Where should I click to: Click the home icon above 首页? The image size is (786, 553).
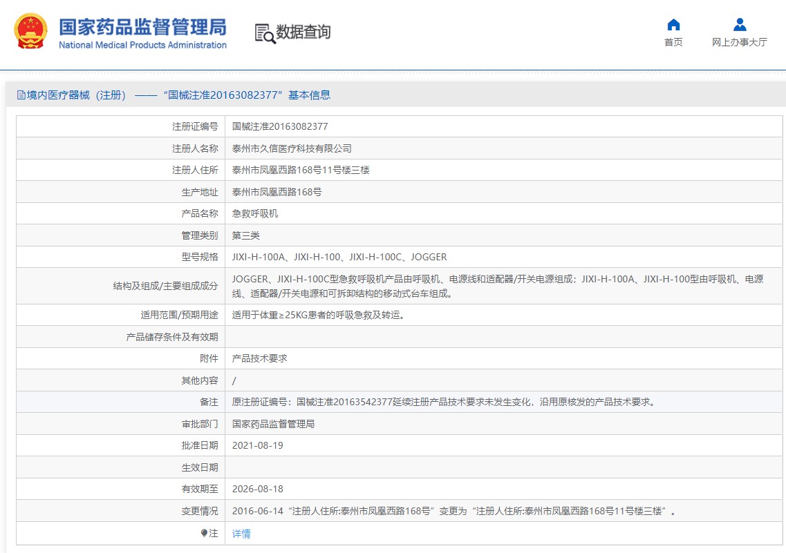pyautogui.click(x=673, y=25)
